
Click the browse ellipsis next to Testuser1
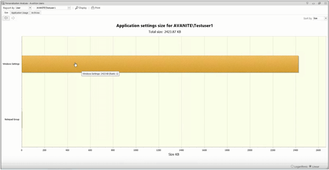69,8
